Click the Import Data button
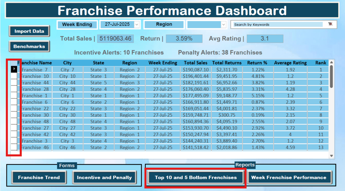 29,31
